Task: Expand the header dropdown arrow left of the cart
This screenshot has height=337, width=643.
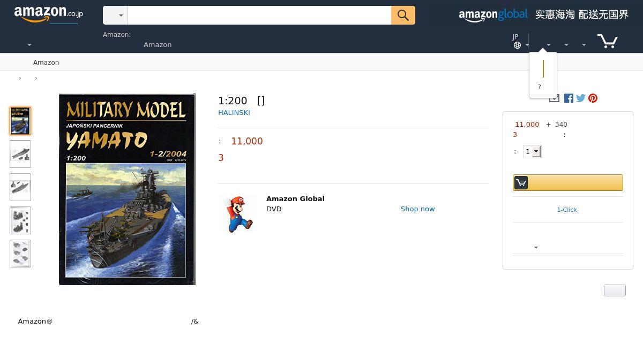Action: tap(584, 45)
